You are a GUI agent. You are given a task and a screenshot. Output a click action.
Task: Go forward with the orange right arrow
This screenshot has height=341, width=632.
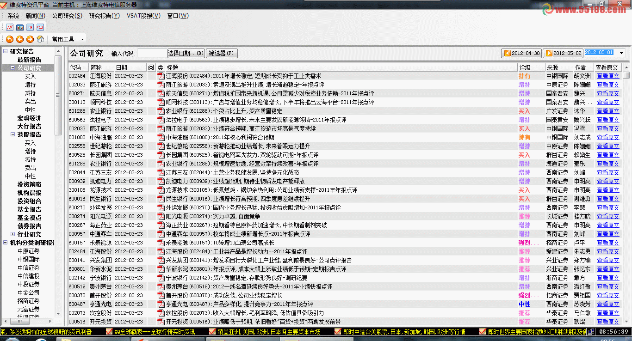click(x=30, y=39)
